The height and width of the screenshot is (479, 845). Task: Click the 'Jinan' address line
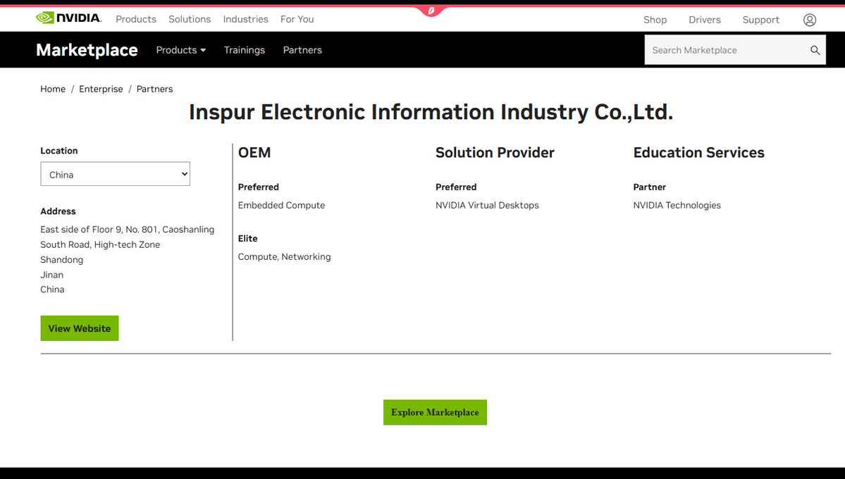click(x=51, y=275)
